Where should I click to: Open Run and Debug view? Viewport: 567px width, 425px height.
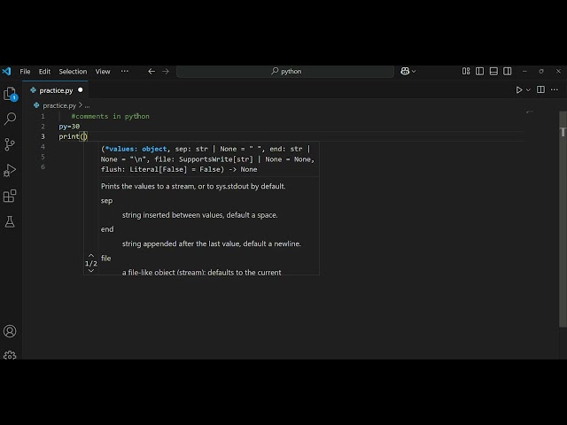pyautogui.click(x=10, y=170)
